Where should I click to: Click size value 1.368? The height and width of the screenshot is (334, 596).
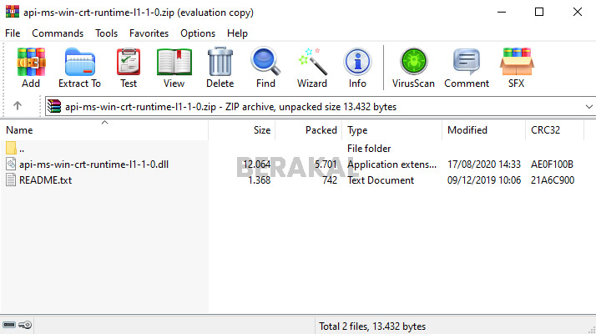(259, 180)
